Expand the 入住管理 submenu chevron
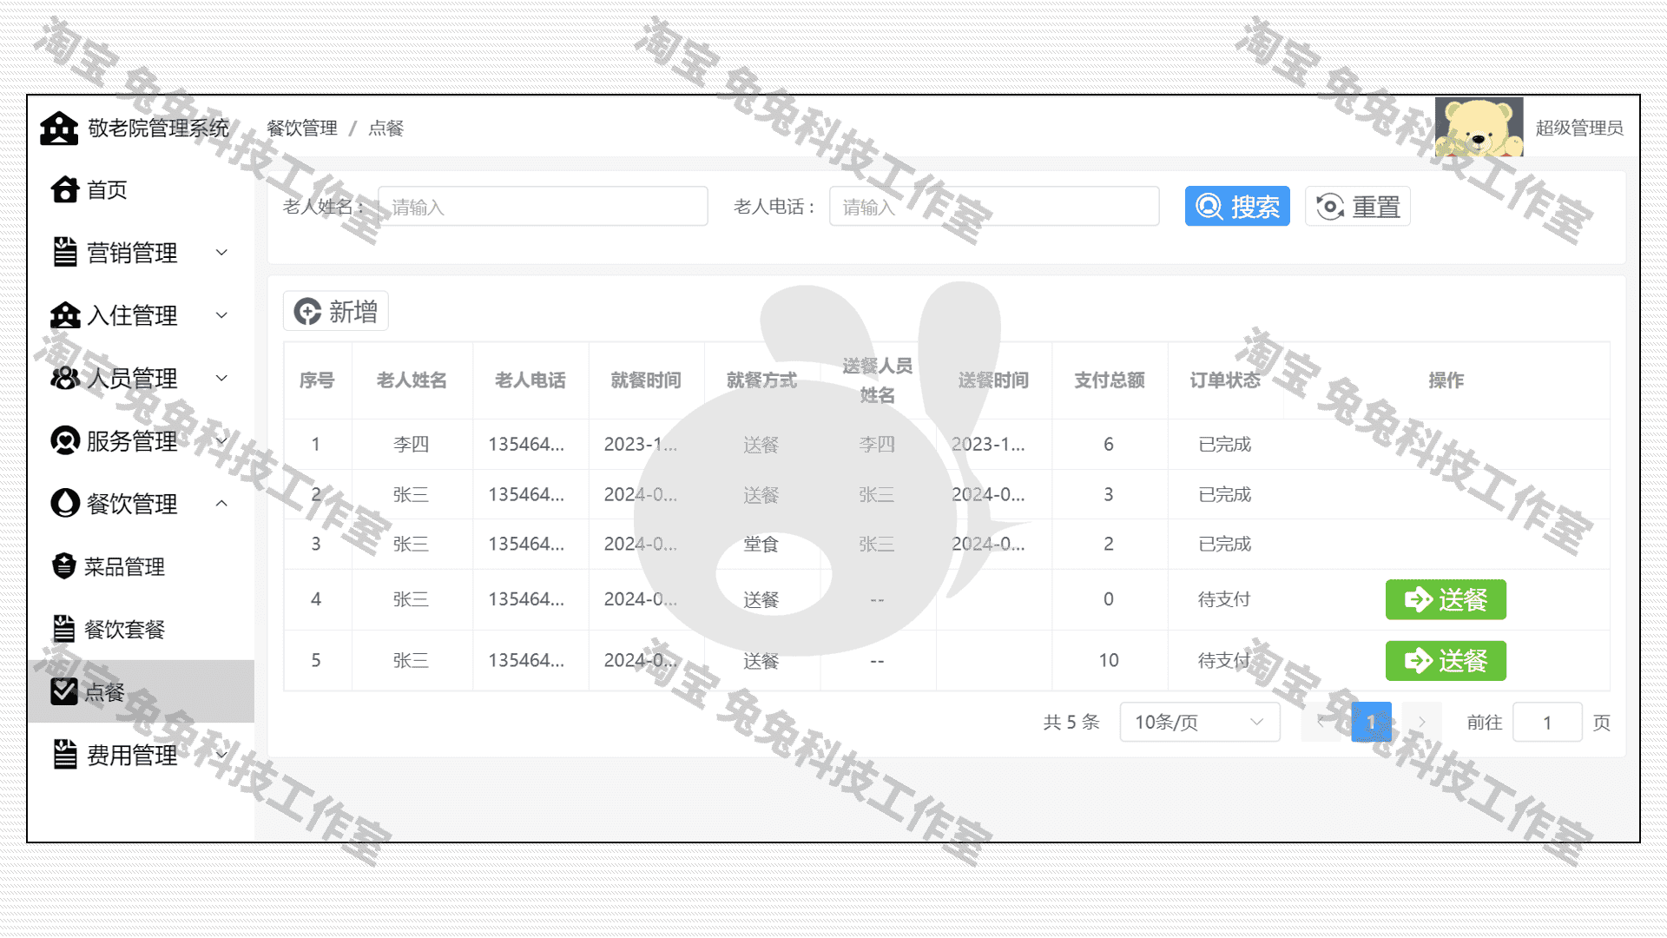 point(221,315)
